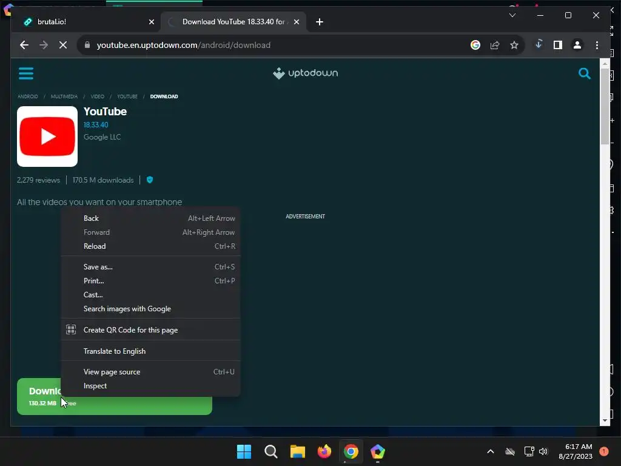The height and width of the screenshot is (466, 621).
Task: Click the Google LLC developer link
Action: [x=102, y=137]
